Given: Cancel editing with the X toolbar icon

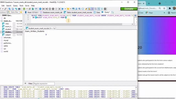Looking at the screenshot, I should [59, 9].
